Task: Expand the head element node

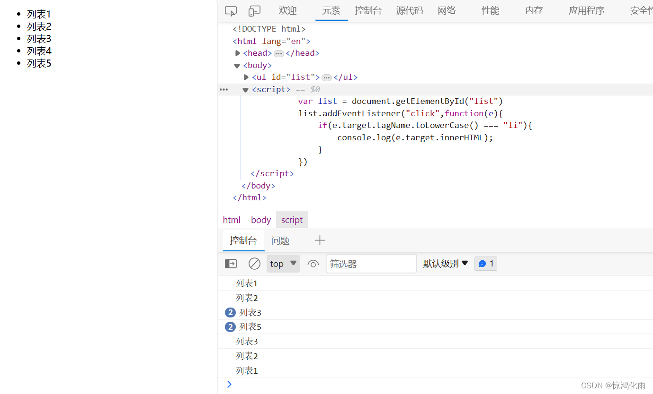Action: 238,53
